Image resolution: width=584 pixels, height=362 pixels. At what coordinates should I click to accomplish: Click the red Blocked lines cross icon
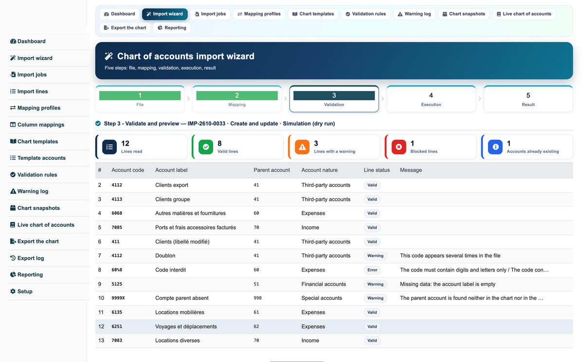tap(399, 147)
